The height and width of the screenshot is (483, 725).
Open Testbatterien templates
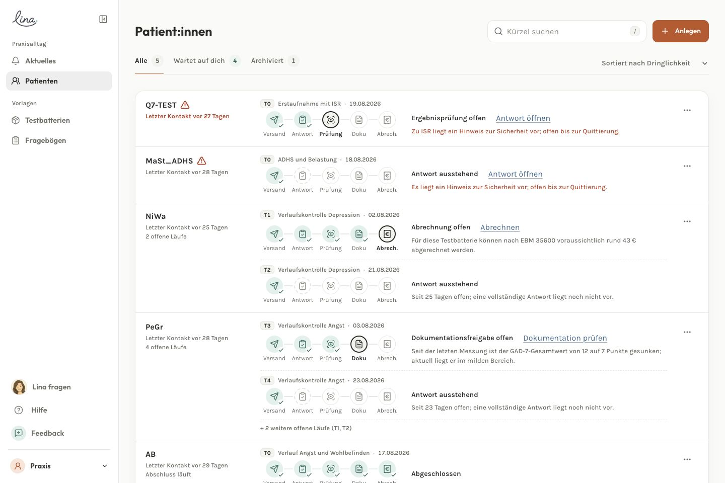click(x=59, y=120)
